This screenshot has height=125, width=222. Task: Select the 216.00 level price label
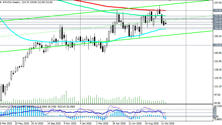pos(218,22)
